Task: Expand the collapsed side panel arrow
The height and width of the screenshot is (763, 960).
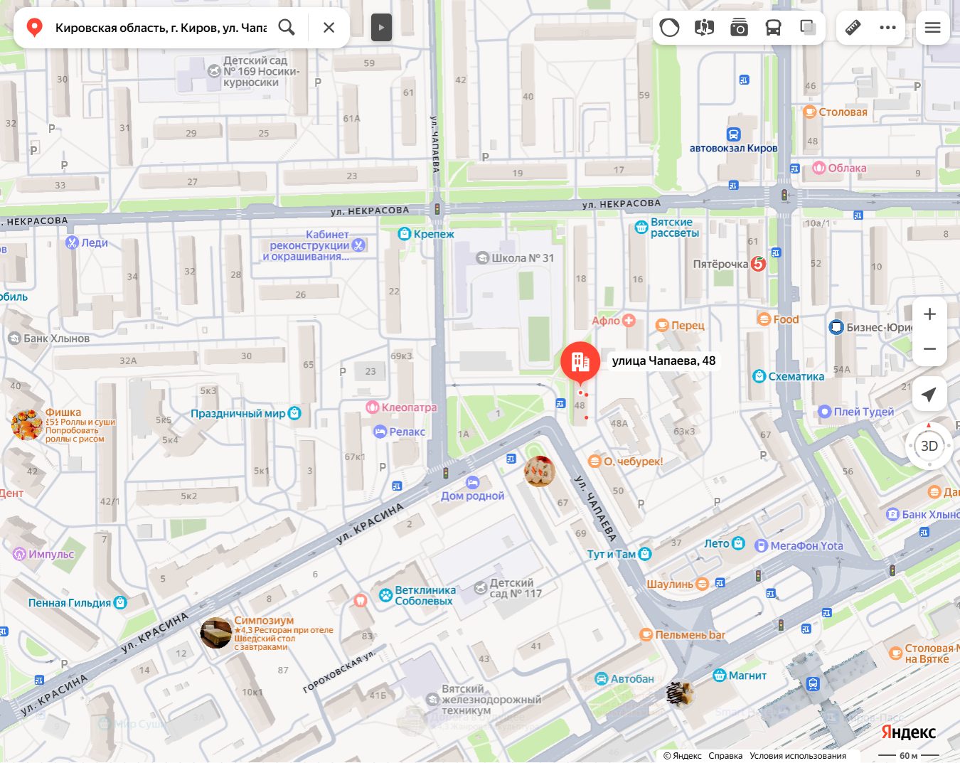Action: [x=381, y=28]
